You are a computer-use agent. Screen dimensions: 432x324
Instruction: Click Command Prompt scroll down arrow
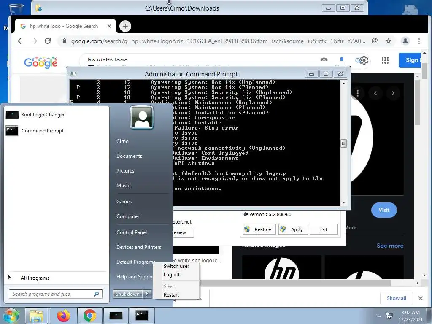click(343, 203)
